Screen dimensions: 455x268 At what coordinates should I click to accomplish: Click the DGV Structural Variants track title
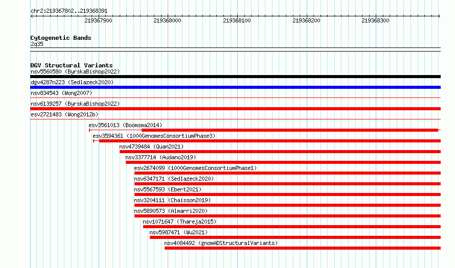point(72,65)
